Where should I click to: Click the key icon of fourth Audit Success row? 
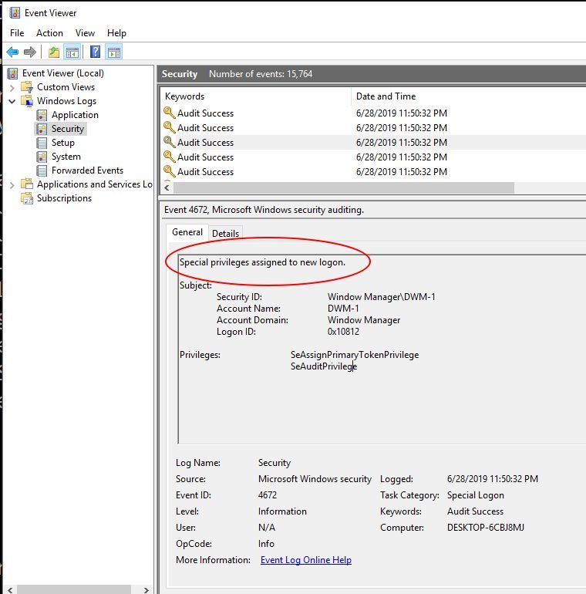[169, 157]
